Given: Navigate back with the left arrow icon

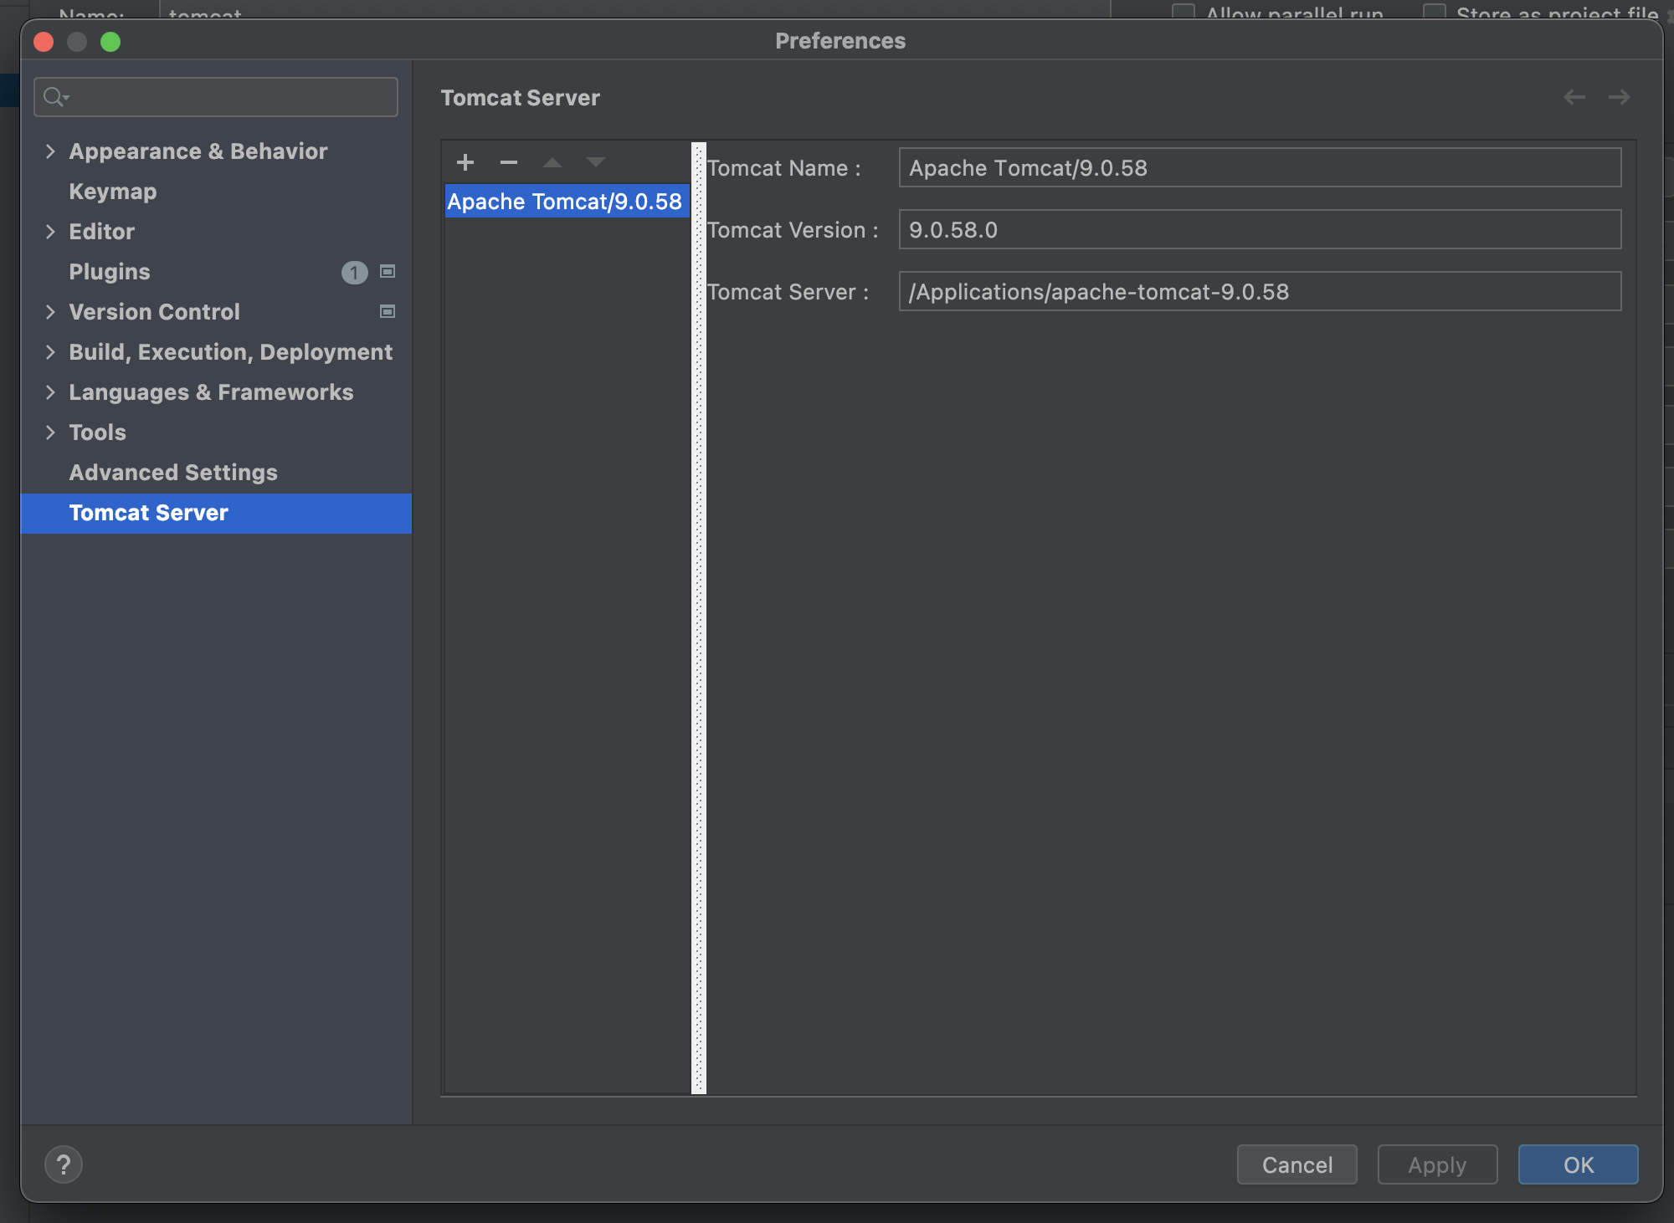Looking at the screenshot, I should [x=1576, y=97].
